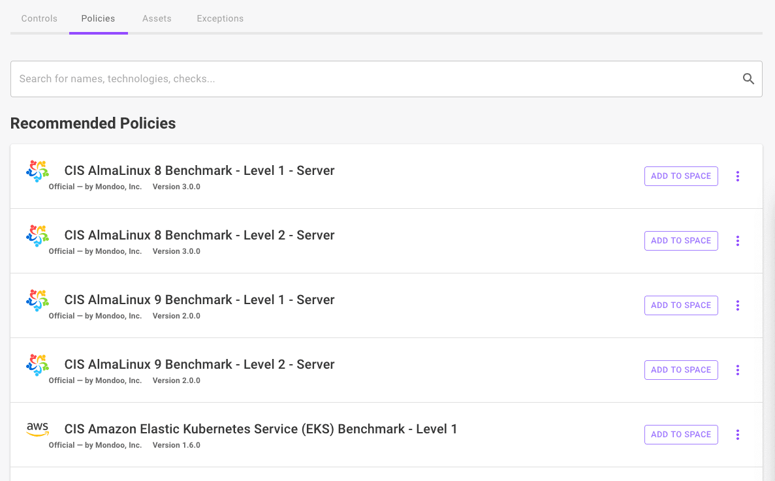Add AlmaLinux 9 Level 1 policy to space
The height and width of the screenshot is (481, 775).
(x=681, y=305)
